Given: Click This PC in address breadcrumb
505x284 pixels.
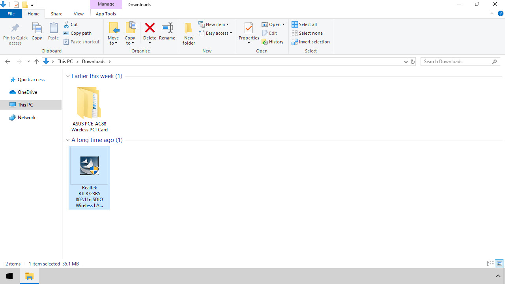Looking at the screenshot, I should [x=65, y=62].
